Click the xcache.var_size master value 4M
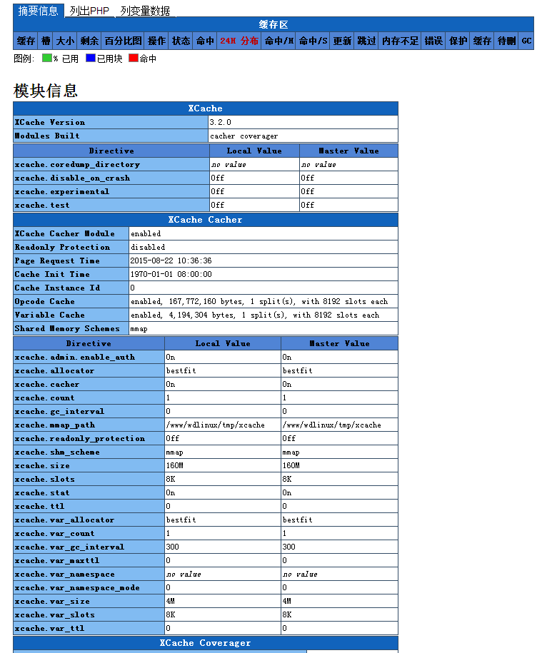The height and width of the screenshot is (653, 547). 286,601
